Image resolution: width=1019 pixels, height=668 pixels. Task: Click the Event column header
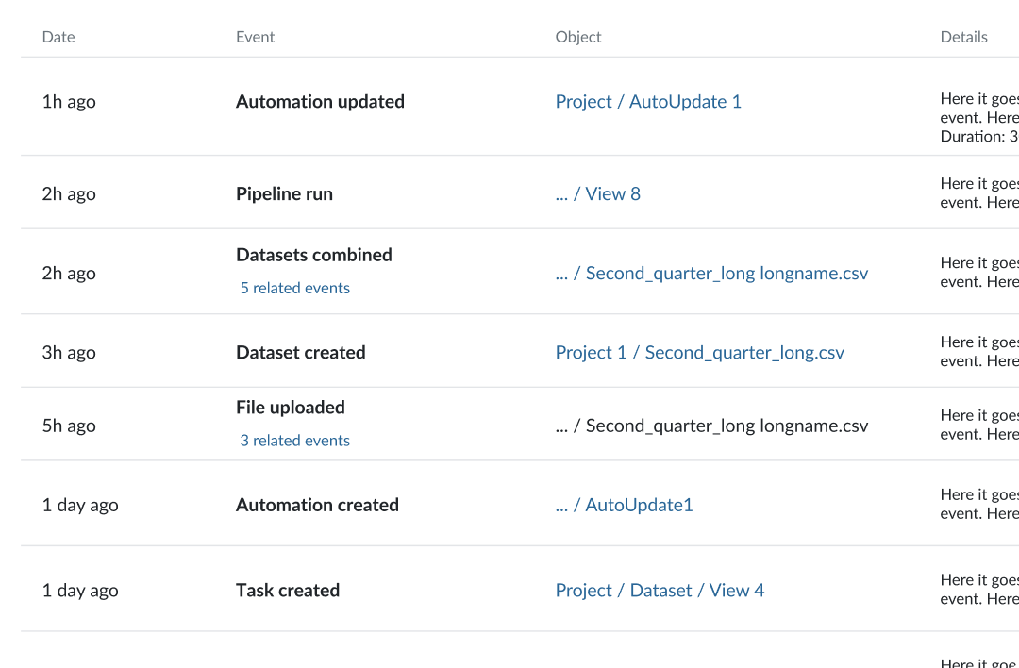click(255, 37)
